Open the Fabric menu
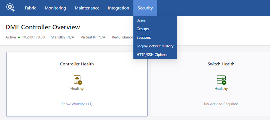Image resolution: width=270 pixels, height=120 pixels. coord(31,8)
